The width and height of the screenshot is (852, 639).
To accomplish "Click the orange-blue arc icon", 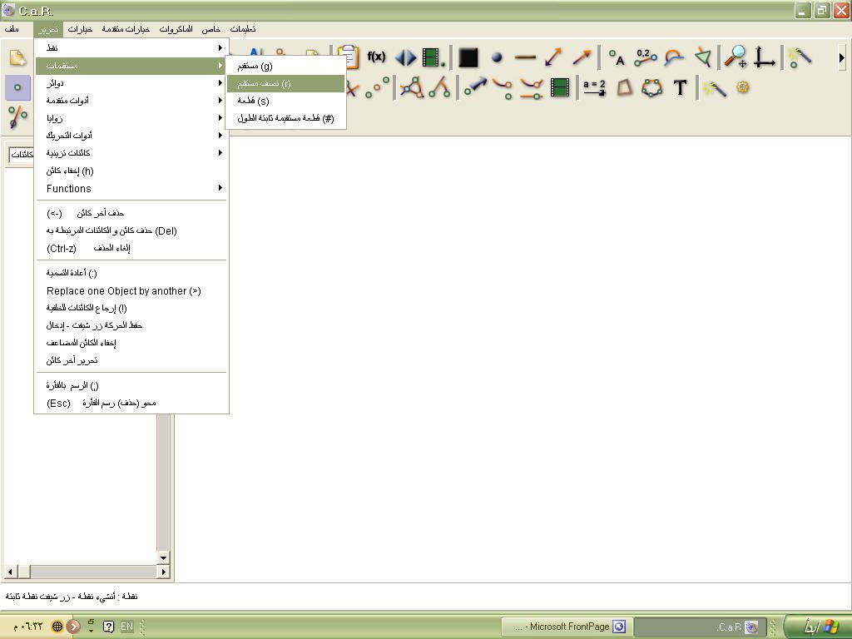I will pos(674,57).
